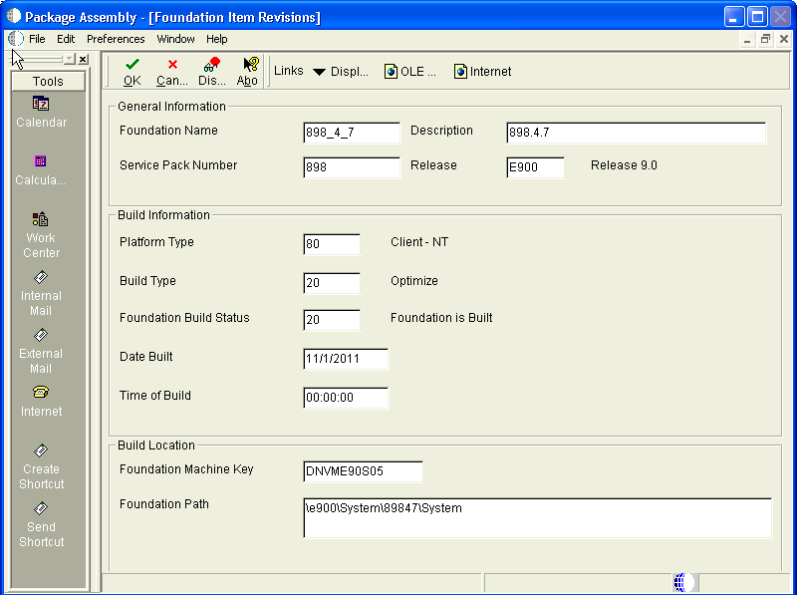Open the Window menu
This screenshot has height=595, width=798.
tap(175, 39)
